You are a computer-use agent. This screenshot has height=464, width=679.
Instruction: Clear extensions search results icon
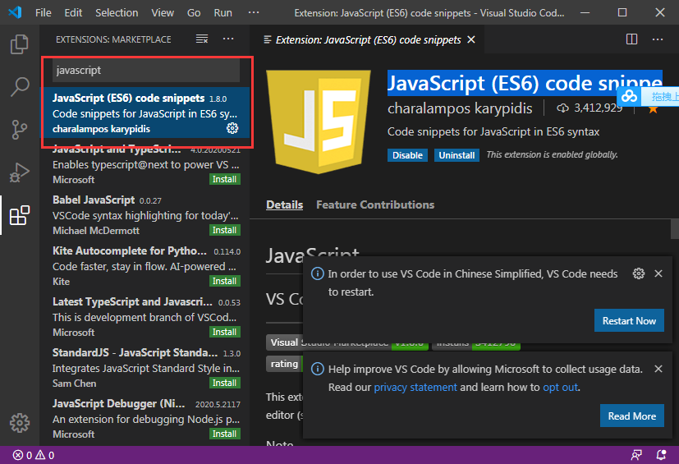click(202, 39)
